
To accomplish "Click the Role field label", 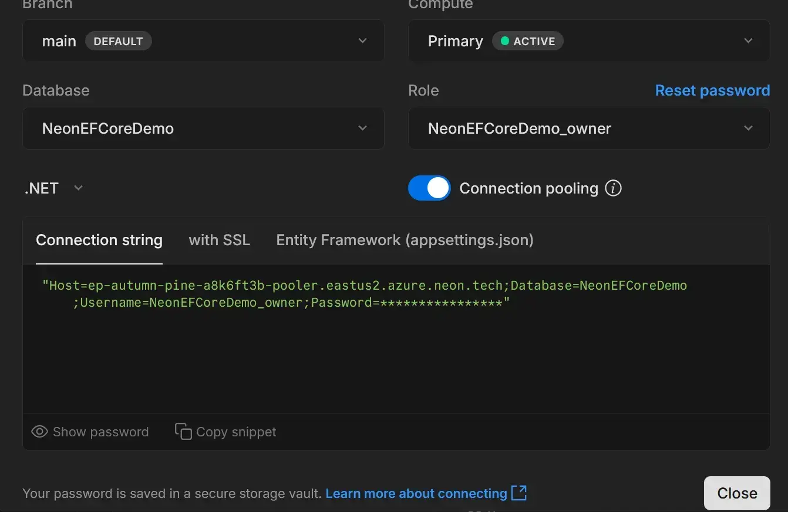I will tap(423, 90).
